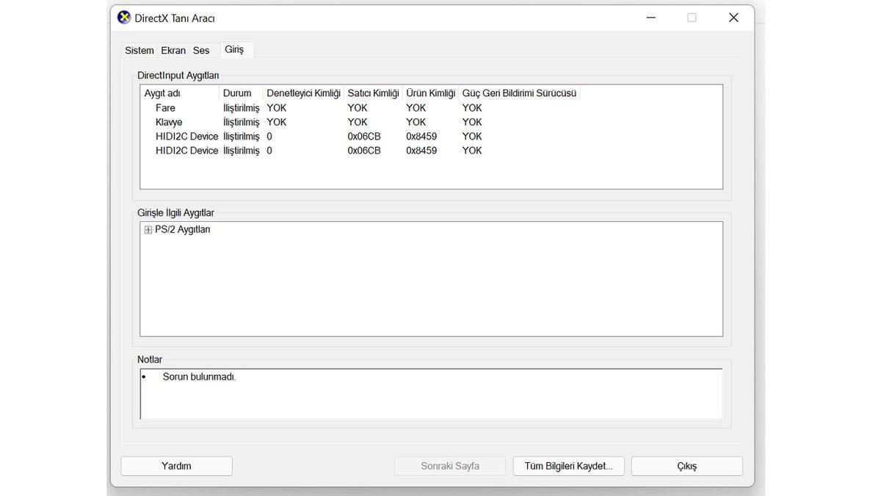Switch to the Sistem tab

(139, 51)
